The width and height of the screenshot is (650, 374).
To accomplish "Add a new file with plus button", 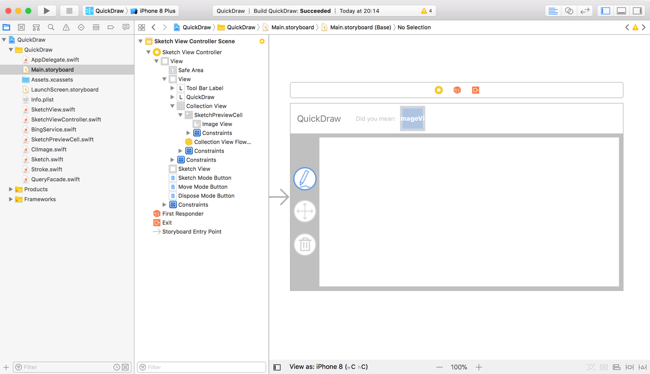I will [6, 367].
